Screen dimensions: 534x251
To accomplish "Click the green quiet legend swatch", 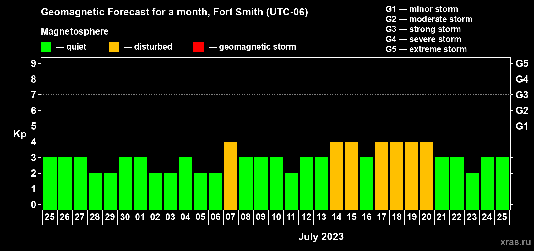I will point(46,47).
